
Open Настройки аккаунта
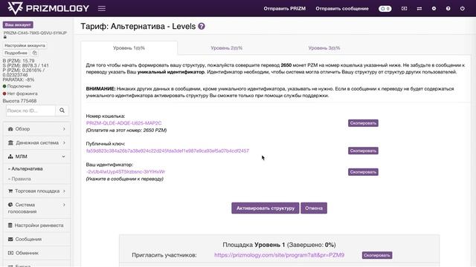pyautogui.click(x=25, y=45)
